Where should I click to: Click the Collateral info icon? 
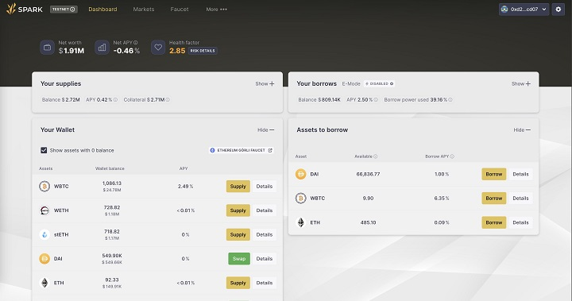click(x=168, y=99)
